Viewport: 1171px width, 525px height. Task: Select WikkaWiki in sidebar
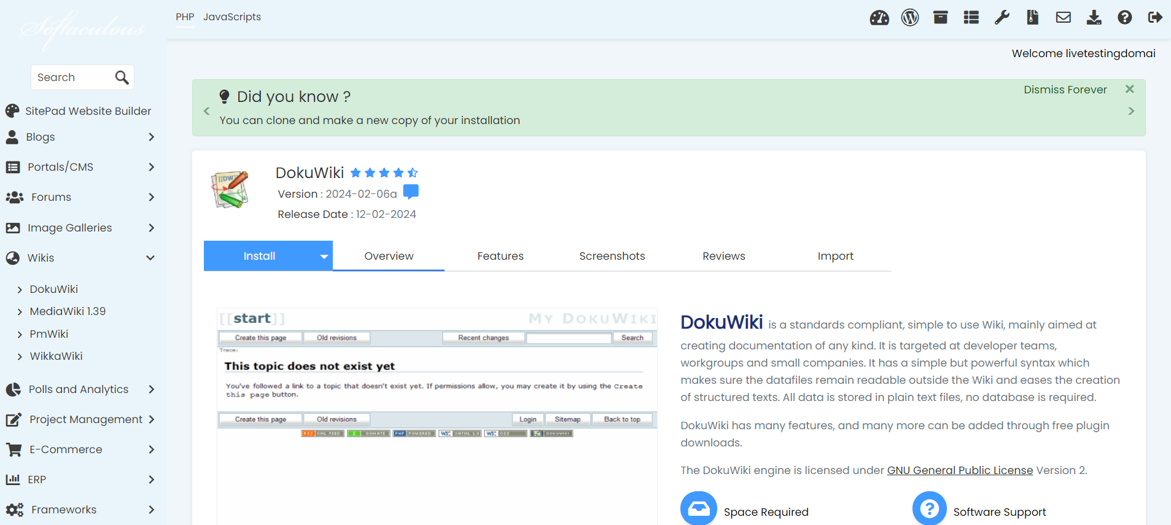[56, 356]
